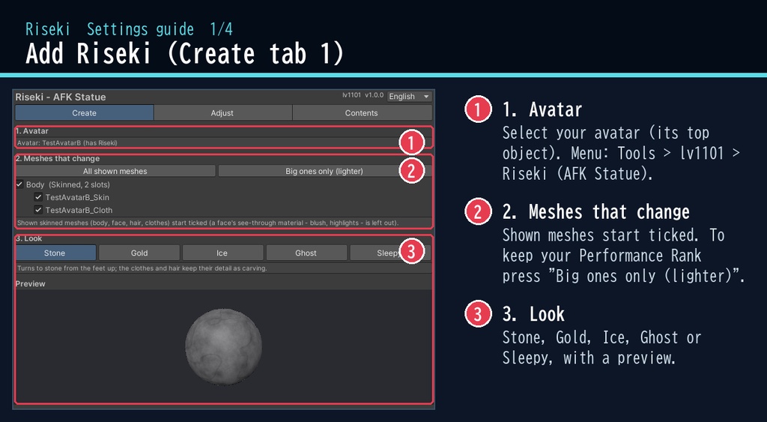Viewport: 767px width, 422px height.
Task: Open the English language dropdown
Action: (x=409, y=97)
